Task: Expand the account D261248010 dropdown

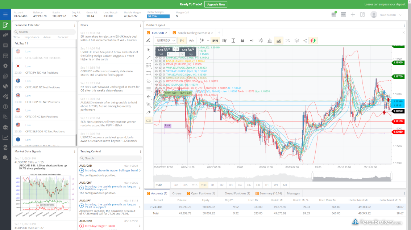Action: [400, 15]
